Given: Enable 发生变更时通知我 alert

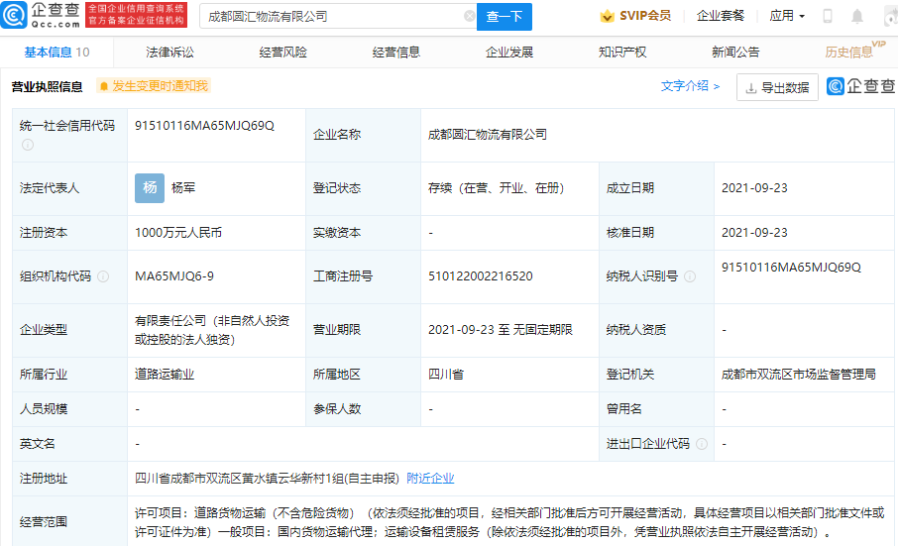Looking at the screenshot, I should tap(154, 86).
